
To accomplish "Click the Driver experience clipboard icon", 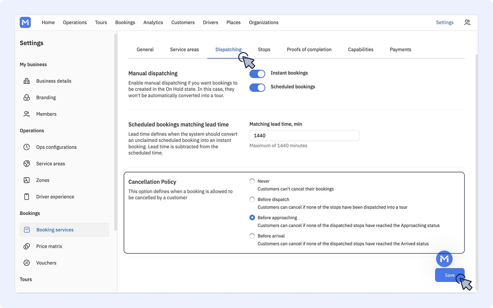I will pos(27,197).
